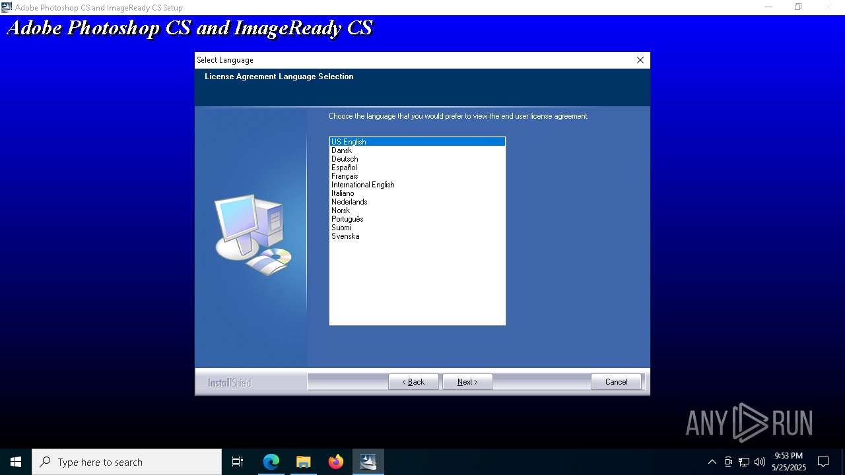Minimize the Adobe Photoshop CS Setup window
This screenshot has height=475, width=845.
pos(768,7)
